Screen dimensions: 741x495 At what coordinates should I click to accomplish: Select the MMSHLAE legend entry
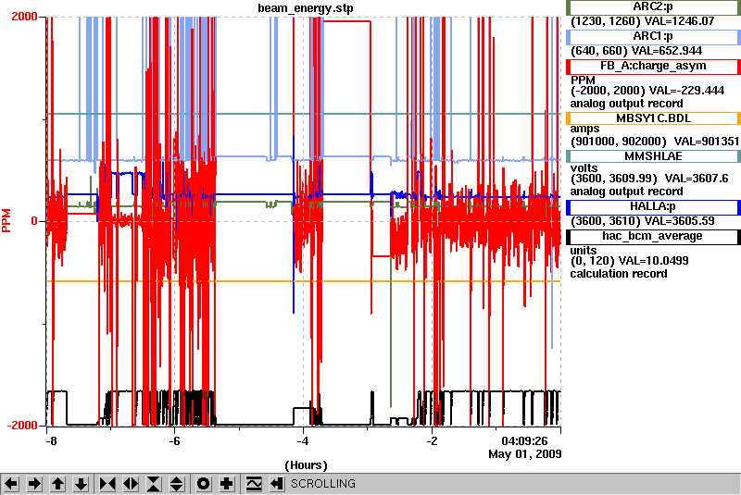(x=653, y=156)
